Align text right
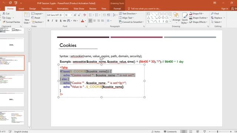This screenshot has width=237, height=133. click(99, 21)
